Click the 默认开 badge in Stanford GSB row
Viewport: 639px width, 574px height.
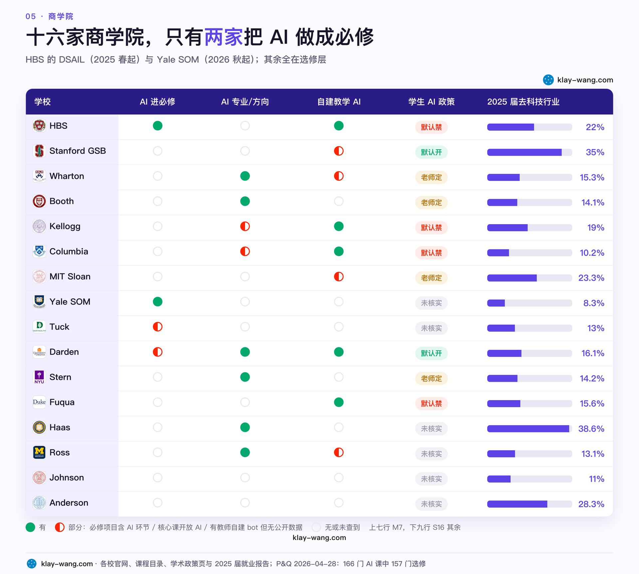(431, 152)
